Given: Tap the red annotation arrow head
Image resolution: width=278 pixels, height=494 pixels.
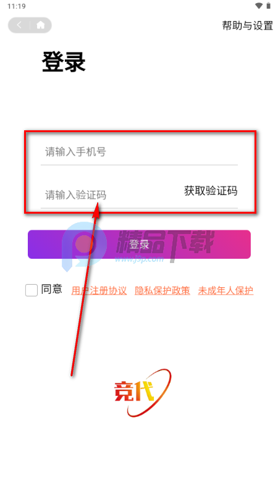Looking at the screenshot, I should pos(96,209).
